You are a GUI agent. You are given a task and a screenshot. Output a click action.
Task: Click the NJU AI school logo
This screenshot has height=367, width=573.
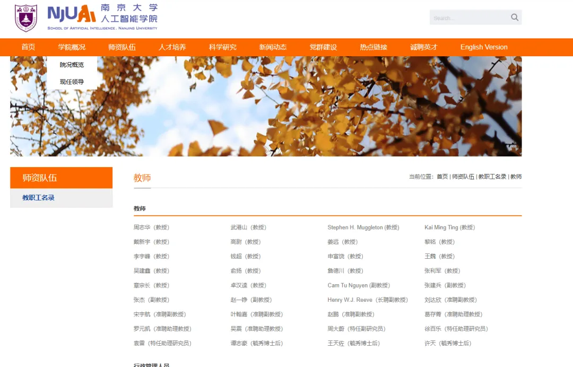click(x=103, y=17)
